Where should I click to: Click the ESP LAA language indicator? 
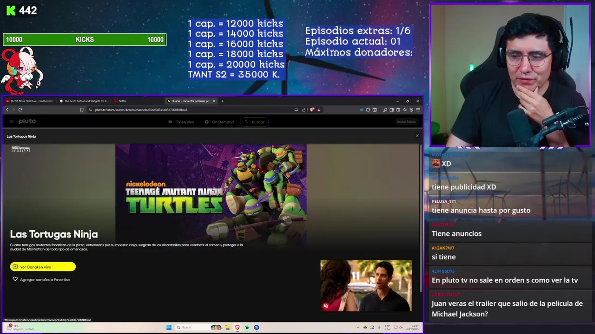coord(387,328)
